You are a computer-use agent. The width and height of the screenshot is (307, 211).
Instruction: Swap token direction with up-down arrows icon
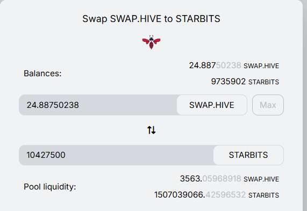(x=151, y=130)
